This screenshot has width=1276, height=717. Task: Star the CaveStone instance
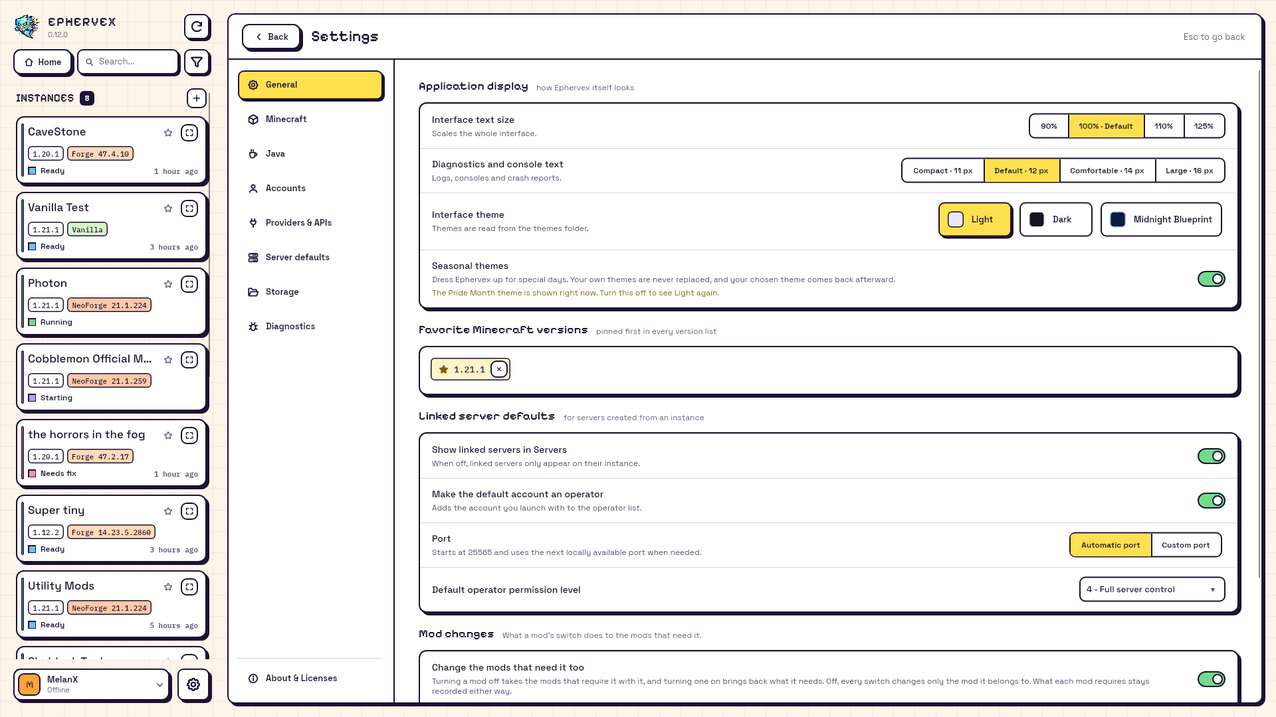tap(168, 133)
